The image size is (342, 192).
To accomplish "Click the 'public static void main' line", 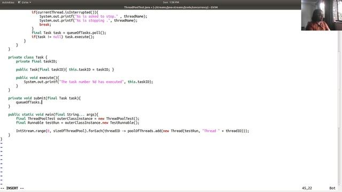I will [53, 115].
